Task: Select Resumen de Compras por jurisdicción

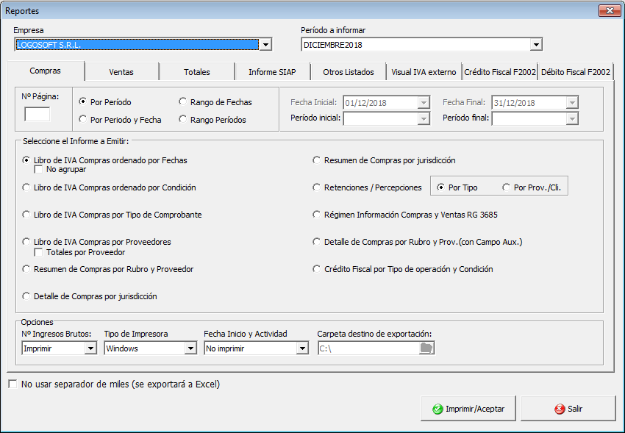Action: pyautogui.click(x=317, y=160)
